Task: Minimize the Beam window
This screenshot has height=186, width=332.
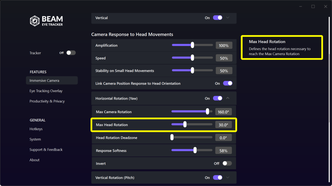Action: [301, 6]
